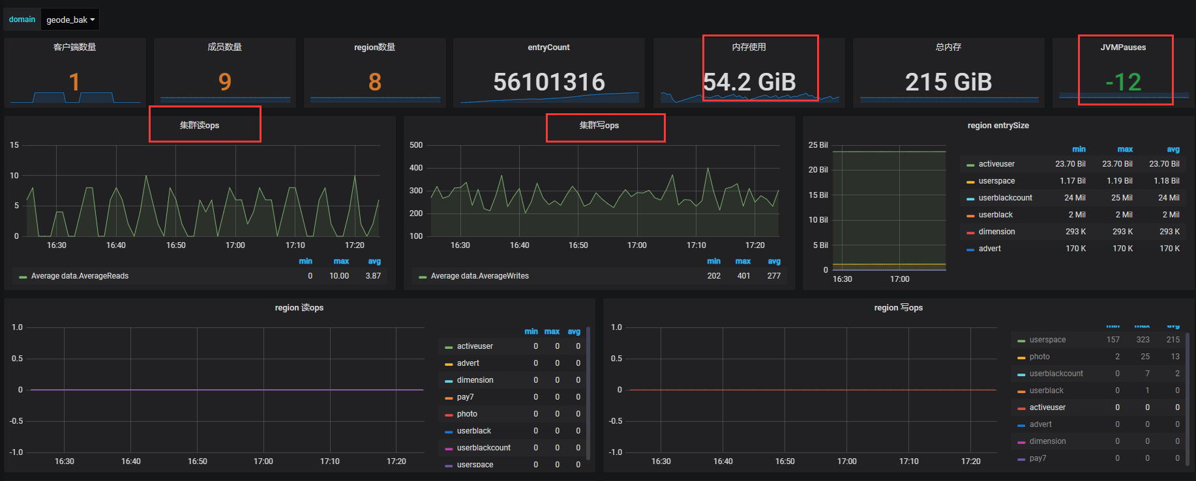Screen dimensions: 1196x481
Task: Click the 内存使用 panel title
Action: (x=749, y=48)
